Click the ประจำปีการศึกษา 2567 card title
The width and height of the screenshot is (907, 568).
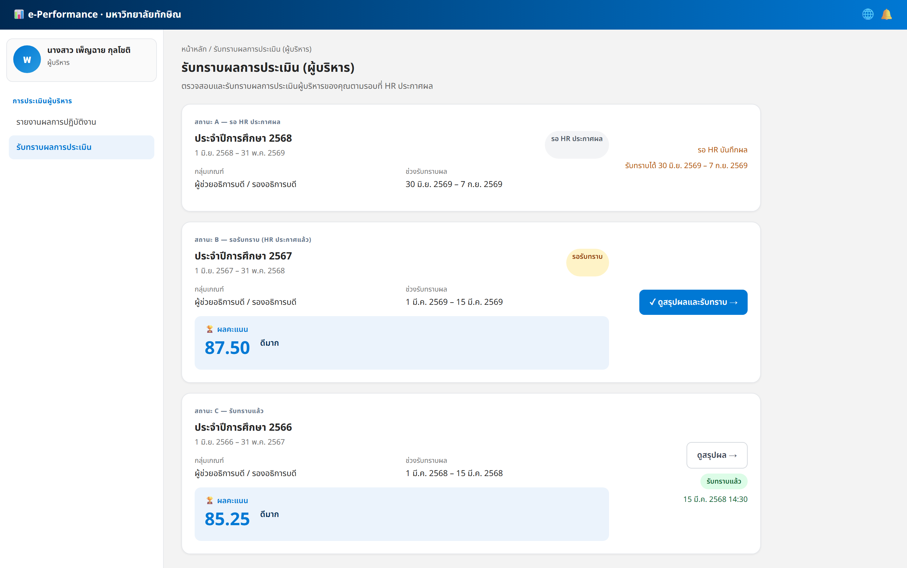243,256
